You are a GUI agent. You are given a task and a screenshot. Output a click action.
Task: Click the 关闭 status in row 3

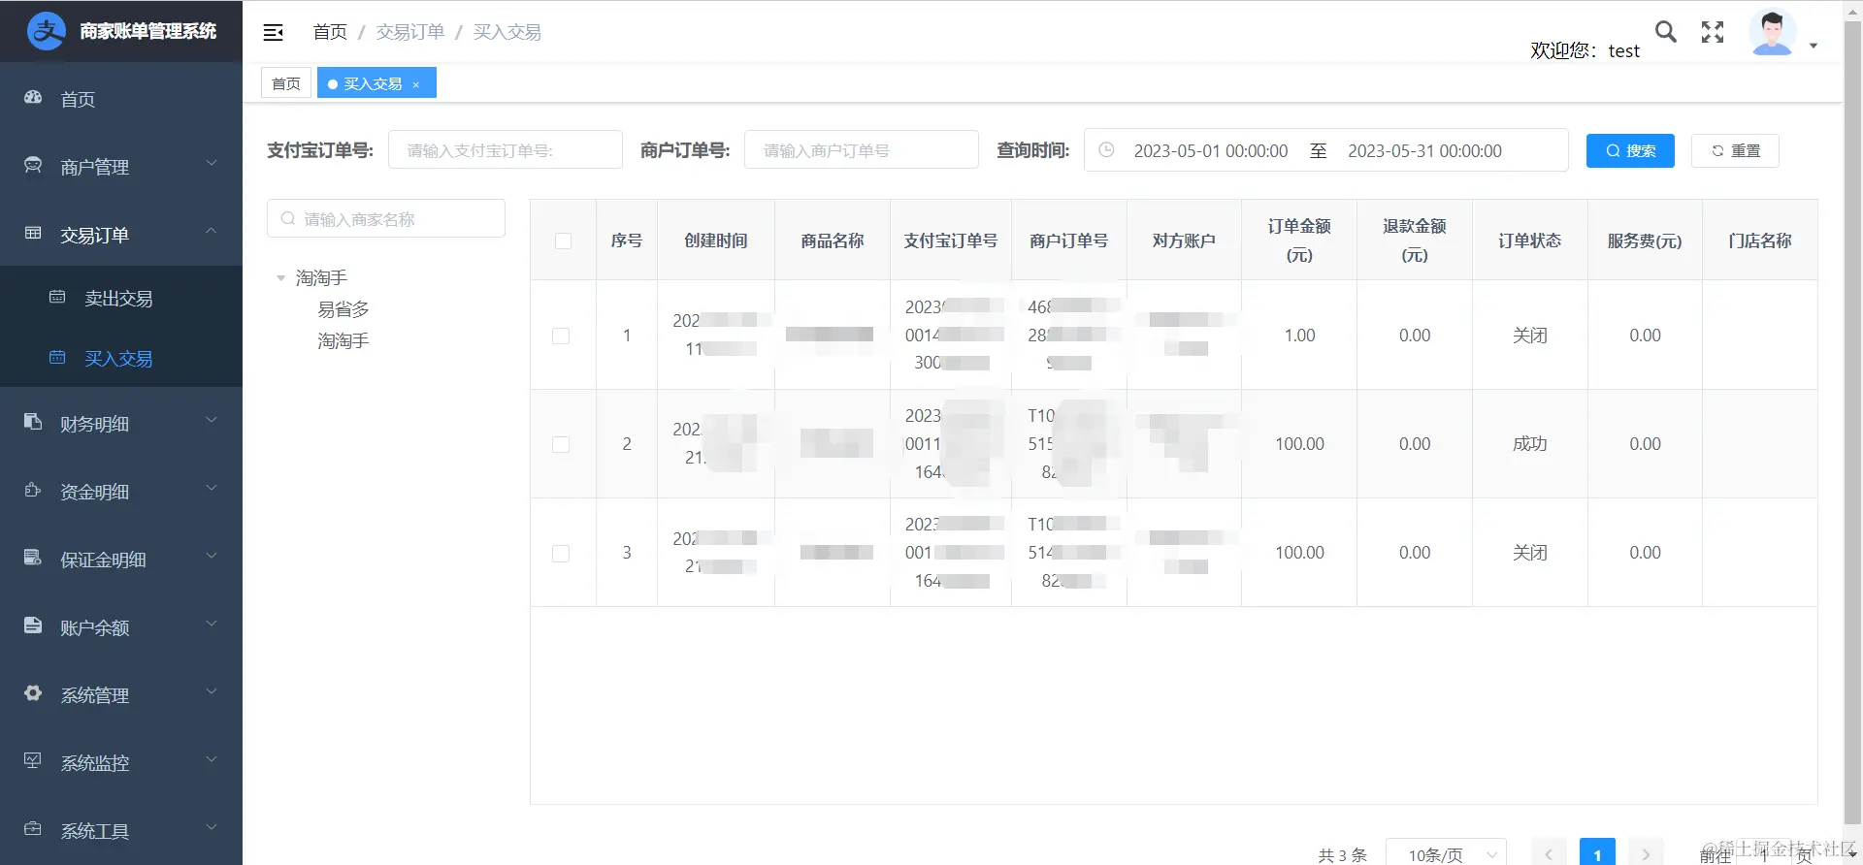tap(1529, 553)
